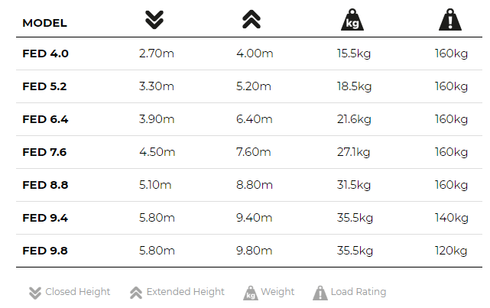Image resolution: width=490 pixels, height=308 pixels.
Task: Select the MODEL column header
Action: click(44, 23)
